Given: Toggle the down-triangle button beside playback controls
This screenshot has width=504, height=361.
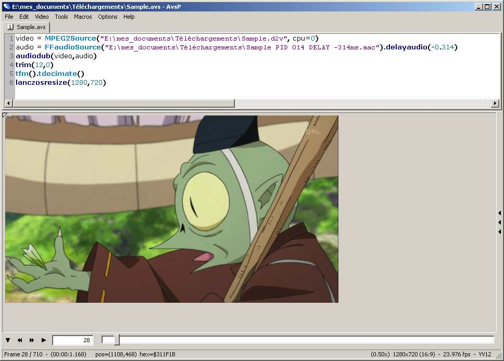Looking at the screenshot, I should click(x=8, y=340).
